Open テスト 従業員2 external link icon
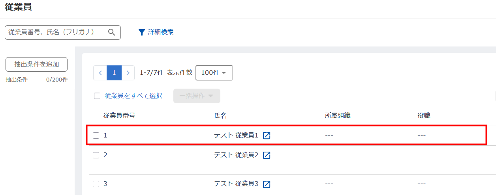Viewport: 496px width, 195px height. pos(267,155)
